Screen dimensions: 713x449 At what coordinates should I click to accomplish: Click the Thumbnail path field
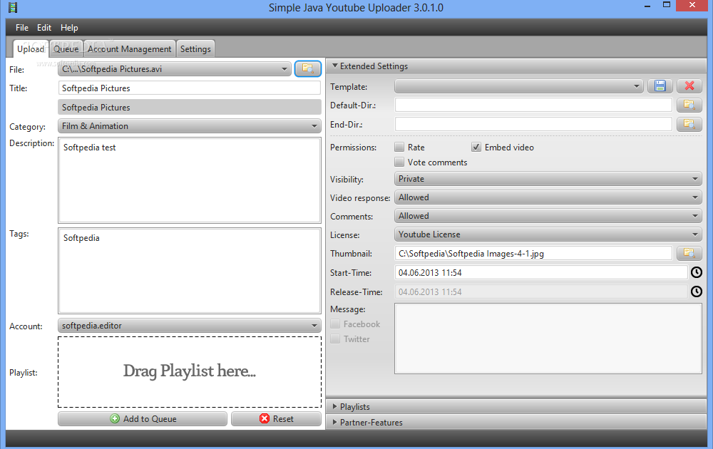(533, 253)
